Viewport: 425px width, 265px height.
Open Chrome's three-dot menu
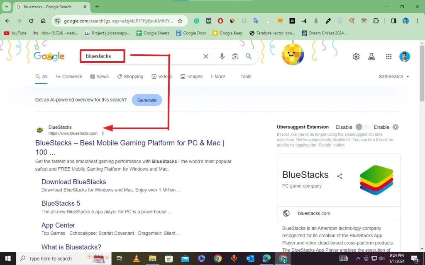418,21
